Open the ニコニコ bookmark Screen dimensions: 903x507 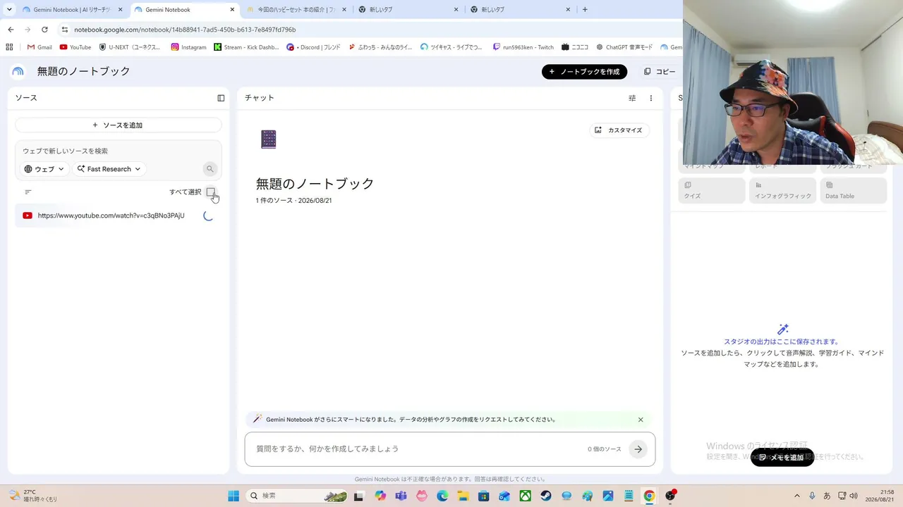click(575, 47)
